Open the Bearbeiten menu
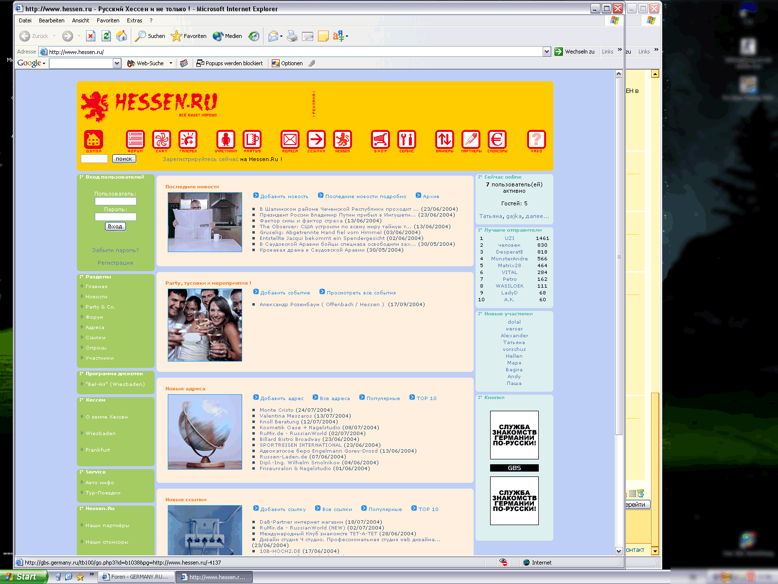Image resolution: width=778 pixels, height=584 pixels. 52,20
